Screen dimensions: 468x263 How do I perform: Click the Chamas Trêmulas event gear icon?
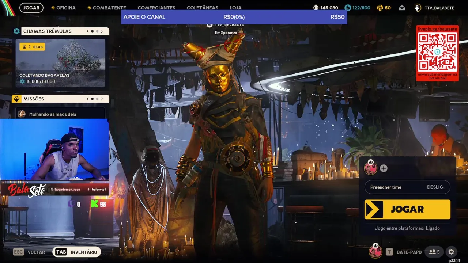click(16, 31)
